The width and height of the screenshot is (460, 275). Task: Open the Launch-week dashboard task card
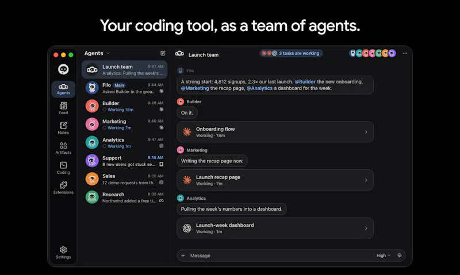click(x=275, y=228)
